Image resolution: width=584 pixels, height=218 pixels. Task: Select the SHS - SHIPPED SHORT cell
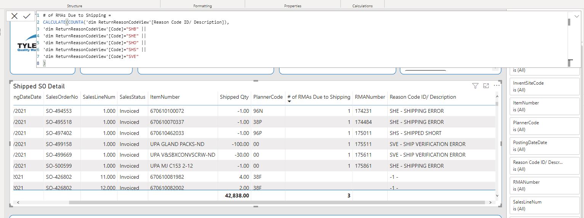click(416, 133)
